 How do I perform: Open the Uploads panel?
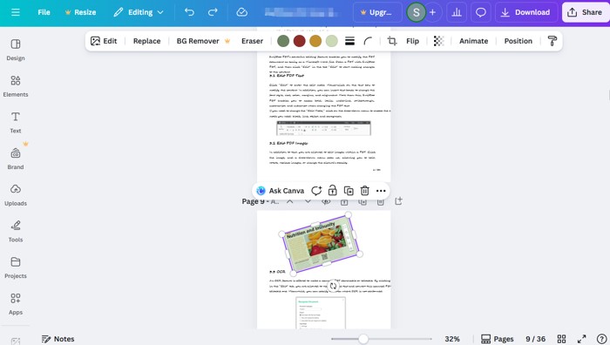pyautogui.click(x=16, y=195)
